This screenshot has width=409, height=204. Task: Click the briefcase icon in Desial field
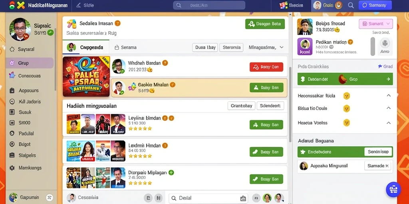click(243, 198)
